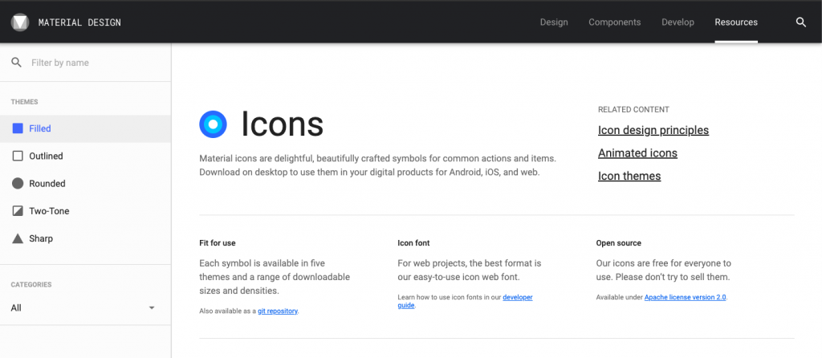Go to the Components tab
Screen dimensions: 822x358
(x=614, y=22)
